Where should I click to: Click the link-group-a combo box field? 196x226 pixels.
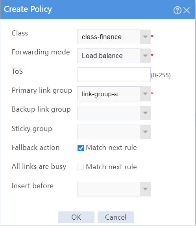pos(109,94)
